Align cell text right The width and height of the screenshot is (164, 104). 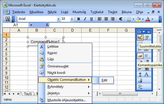pyautogui.click(x=113, y=19)
